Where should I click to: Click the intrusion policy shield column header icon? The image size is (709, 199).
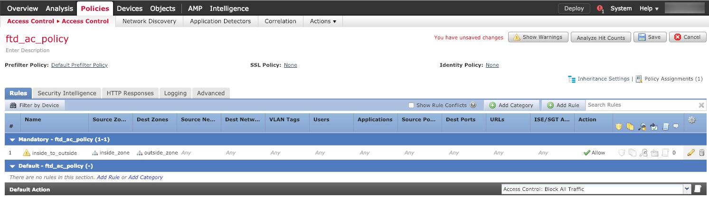pyautogui.click(x=619, y=127)
